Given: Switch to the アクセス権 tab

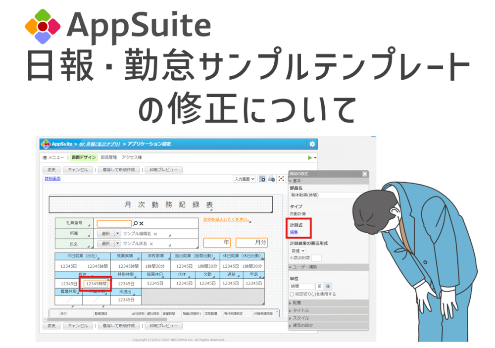Looking at the screenshot, I should click(x=131, y=157).
